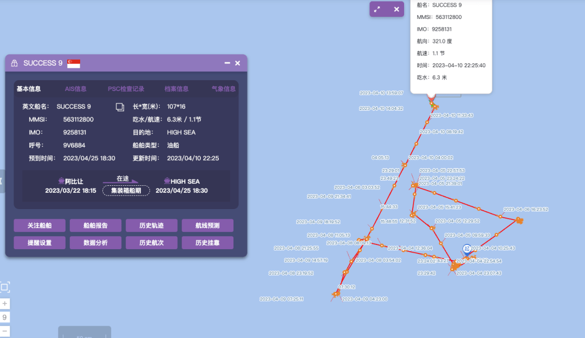Image resolution: width=585 pixels, height=338 pixels.
Task: Click the blue start-point marker on the track
Action: click(466, 249)
